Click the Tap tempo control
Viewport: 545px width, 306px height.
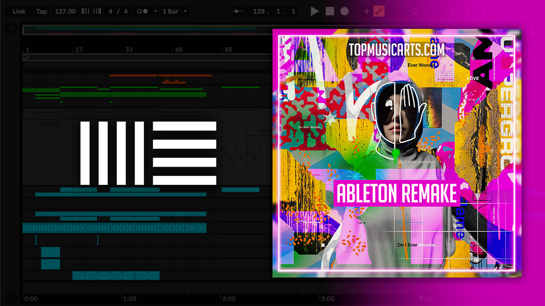42,11
